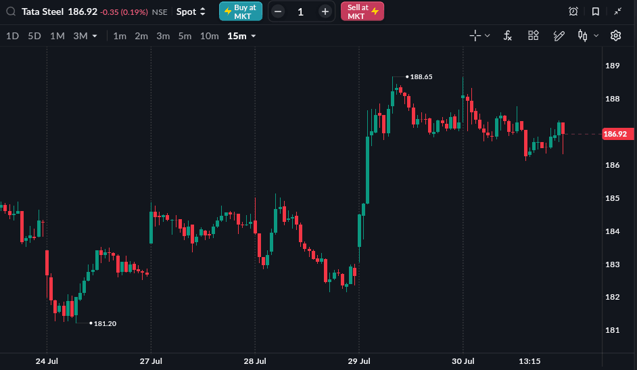
Task: Select the 3M range
Action: point(80,36)
